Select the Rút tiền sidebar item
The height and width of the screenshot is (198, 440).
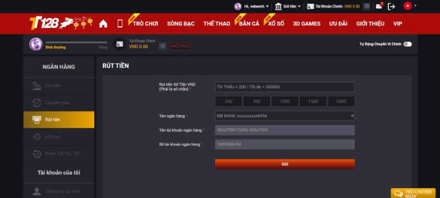pos(59,120)
